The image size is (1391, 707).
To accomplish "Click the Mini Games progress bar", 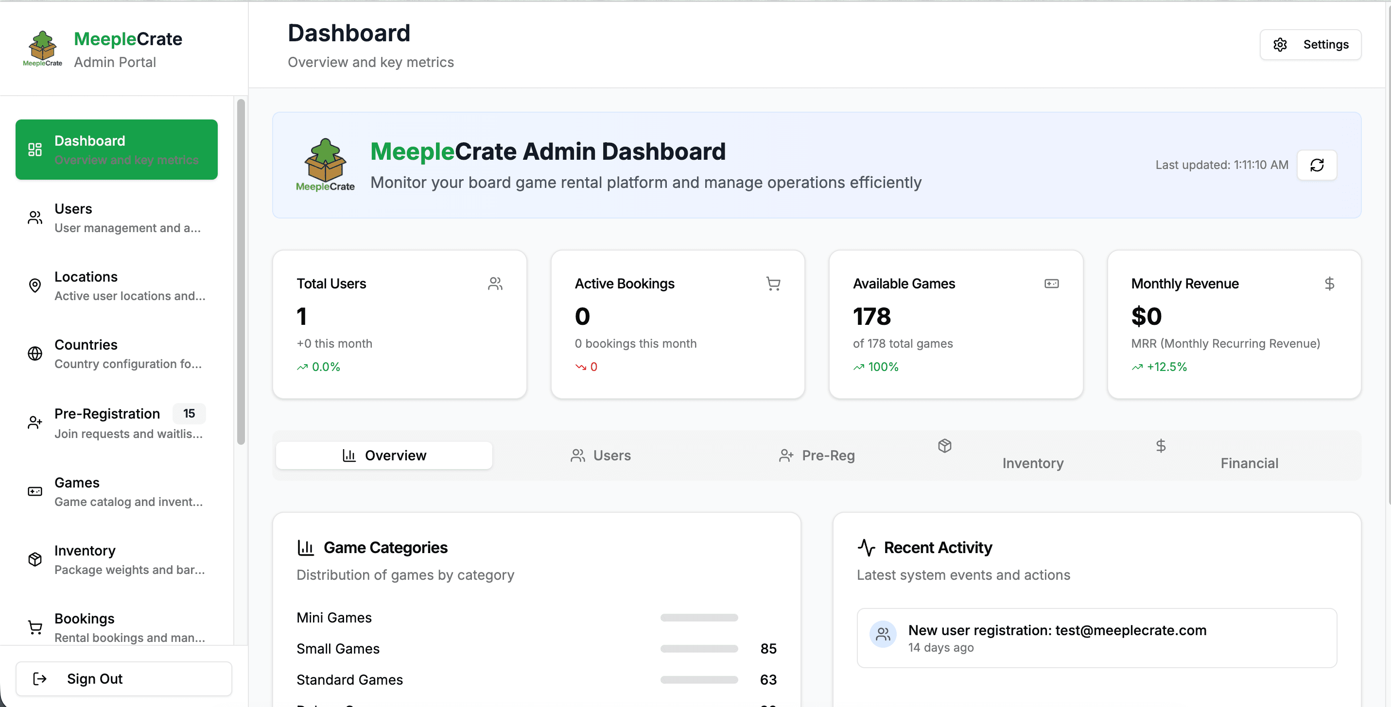I will coord(699,618).
